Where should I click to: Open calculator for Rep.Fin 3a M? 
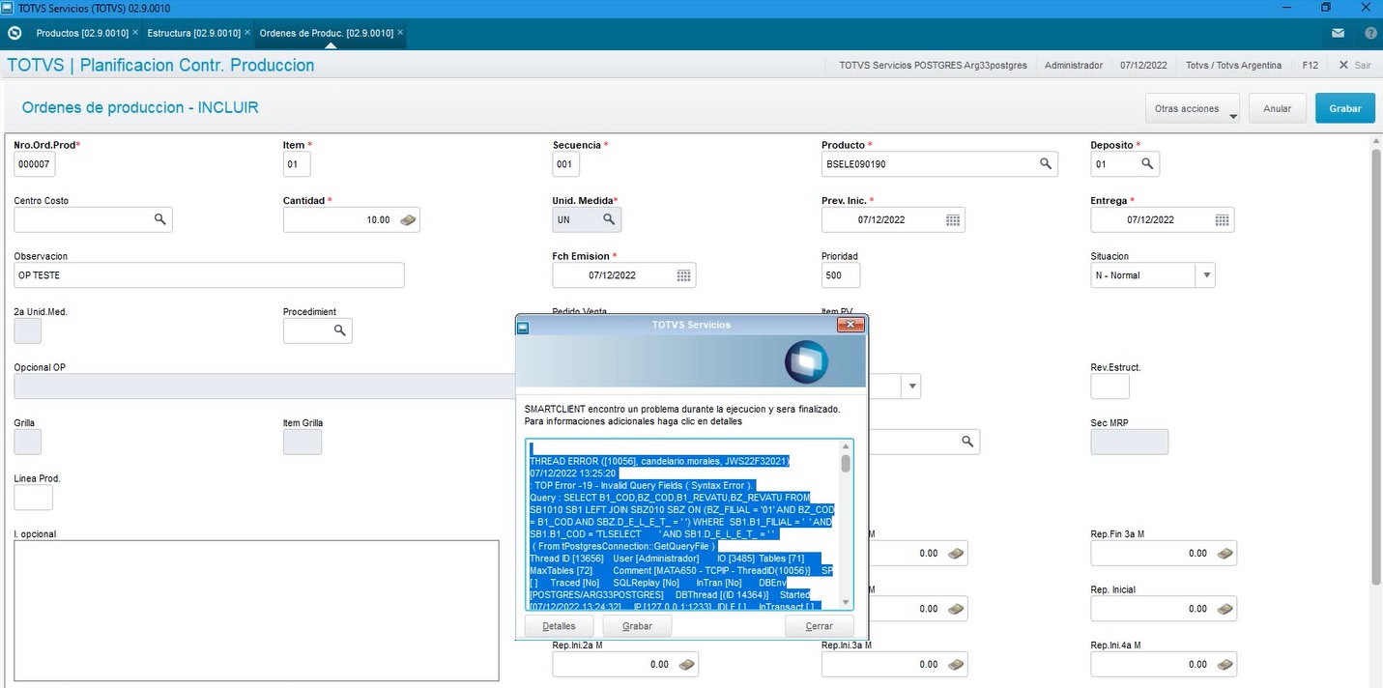(1225, 554)
